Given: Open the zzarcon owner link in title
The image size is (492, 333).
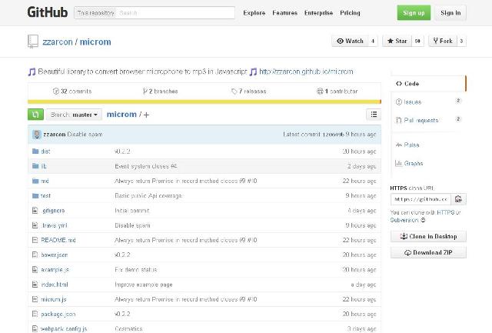Looking at the screenshot, I should [58, 42].
